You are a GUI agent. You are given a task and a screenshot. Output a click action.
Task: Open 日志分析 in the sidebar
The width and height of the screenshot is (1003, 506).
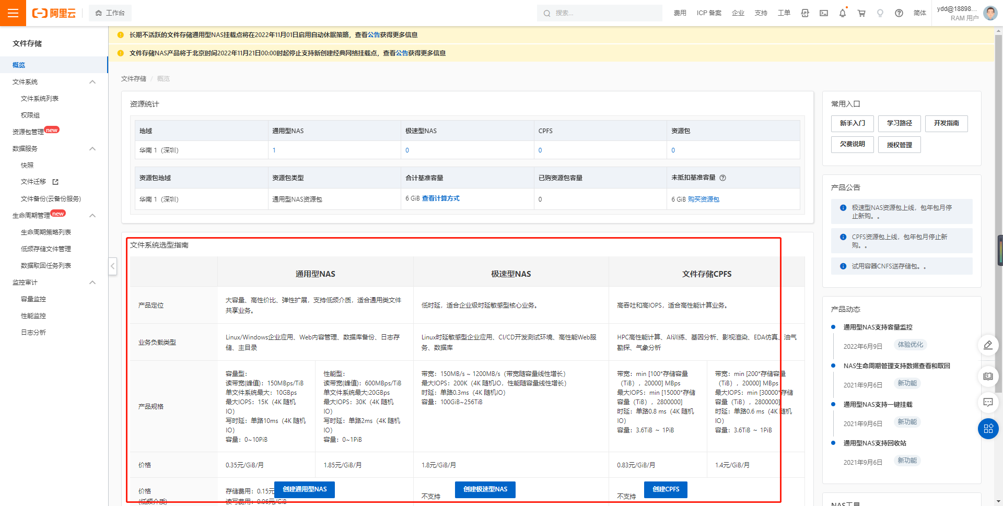(x=33, y=333)
